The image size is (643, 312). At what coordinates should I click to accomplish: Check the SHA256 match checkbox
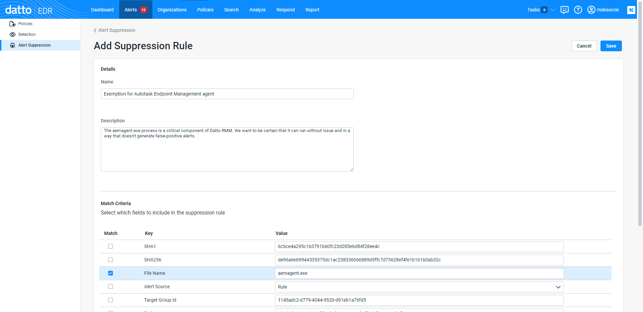pyautogui.click(x=111, y=260)
